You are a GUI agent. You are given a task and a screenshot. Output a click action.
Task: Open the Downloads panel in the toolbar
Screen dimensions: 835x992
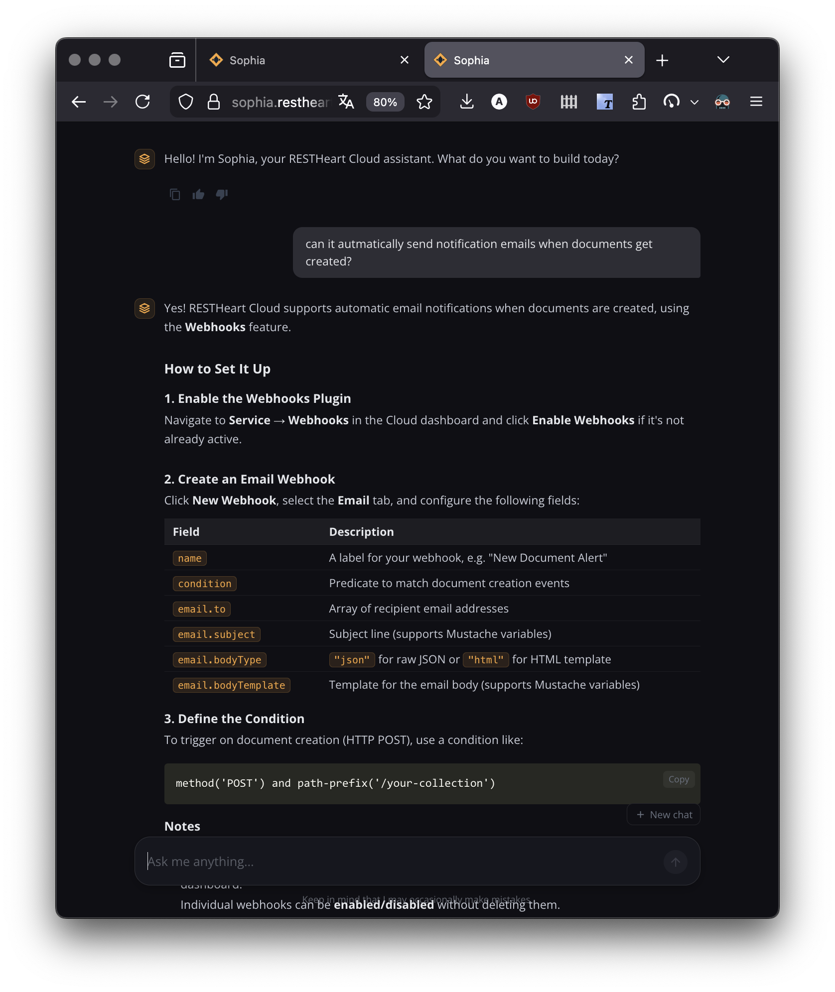click(x=467, y=102)
